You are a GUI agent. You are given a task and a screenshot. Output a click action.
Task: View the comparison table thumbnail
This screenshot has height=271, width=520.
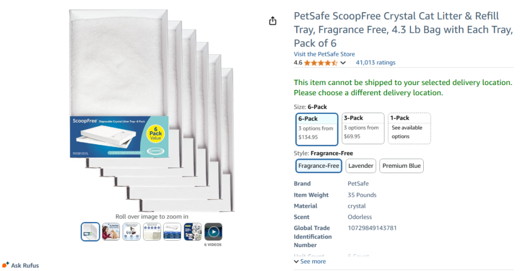(x=172, y=232)
